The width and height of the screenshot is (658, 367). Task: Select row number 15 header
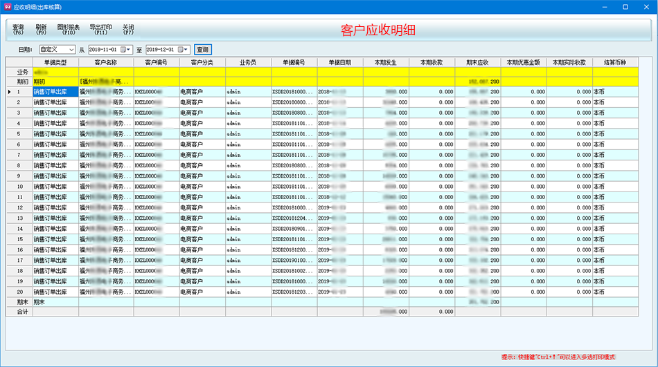point(19,239)
